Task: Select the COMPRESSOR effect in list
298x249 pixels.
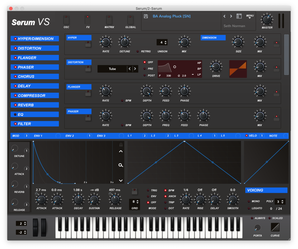Action: coord(35,96)
